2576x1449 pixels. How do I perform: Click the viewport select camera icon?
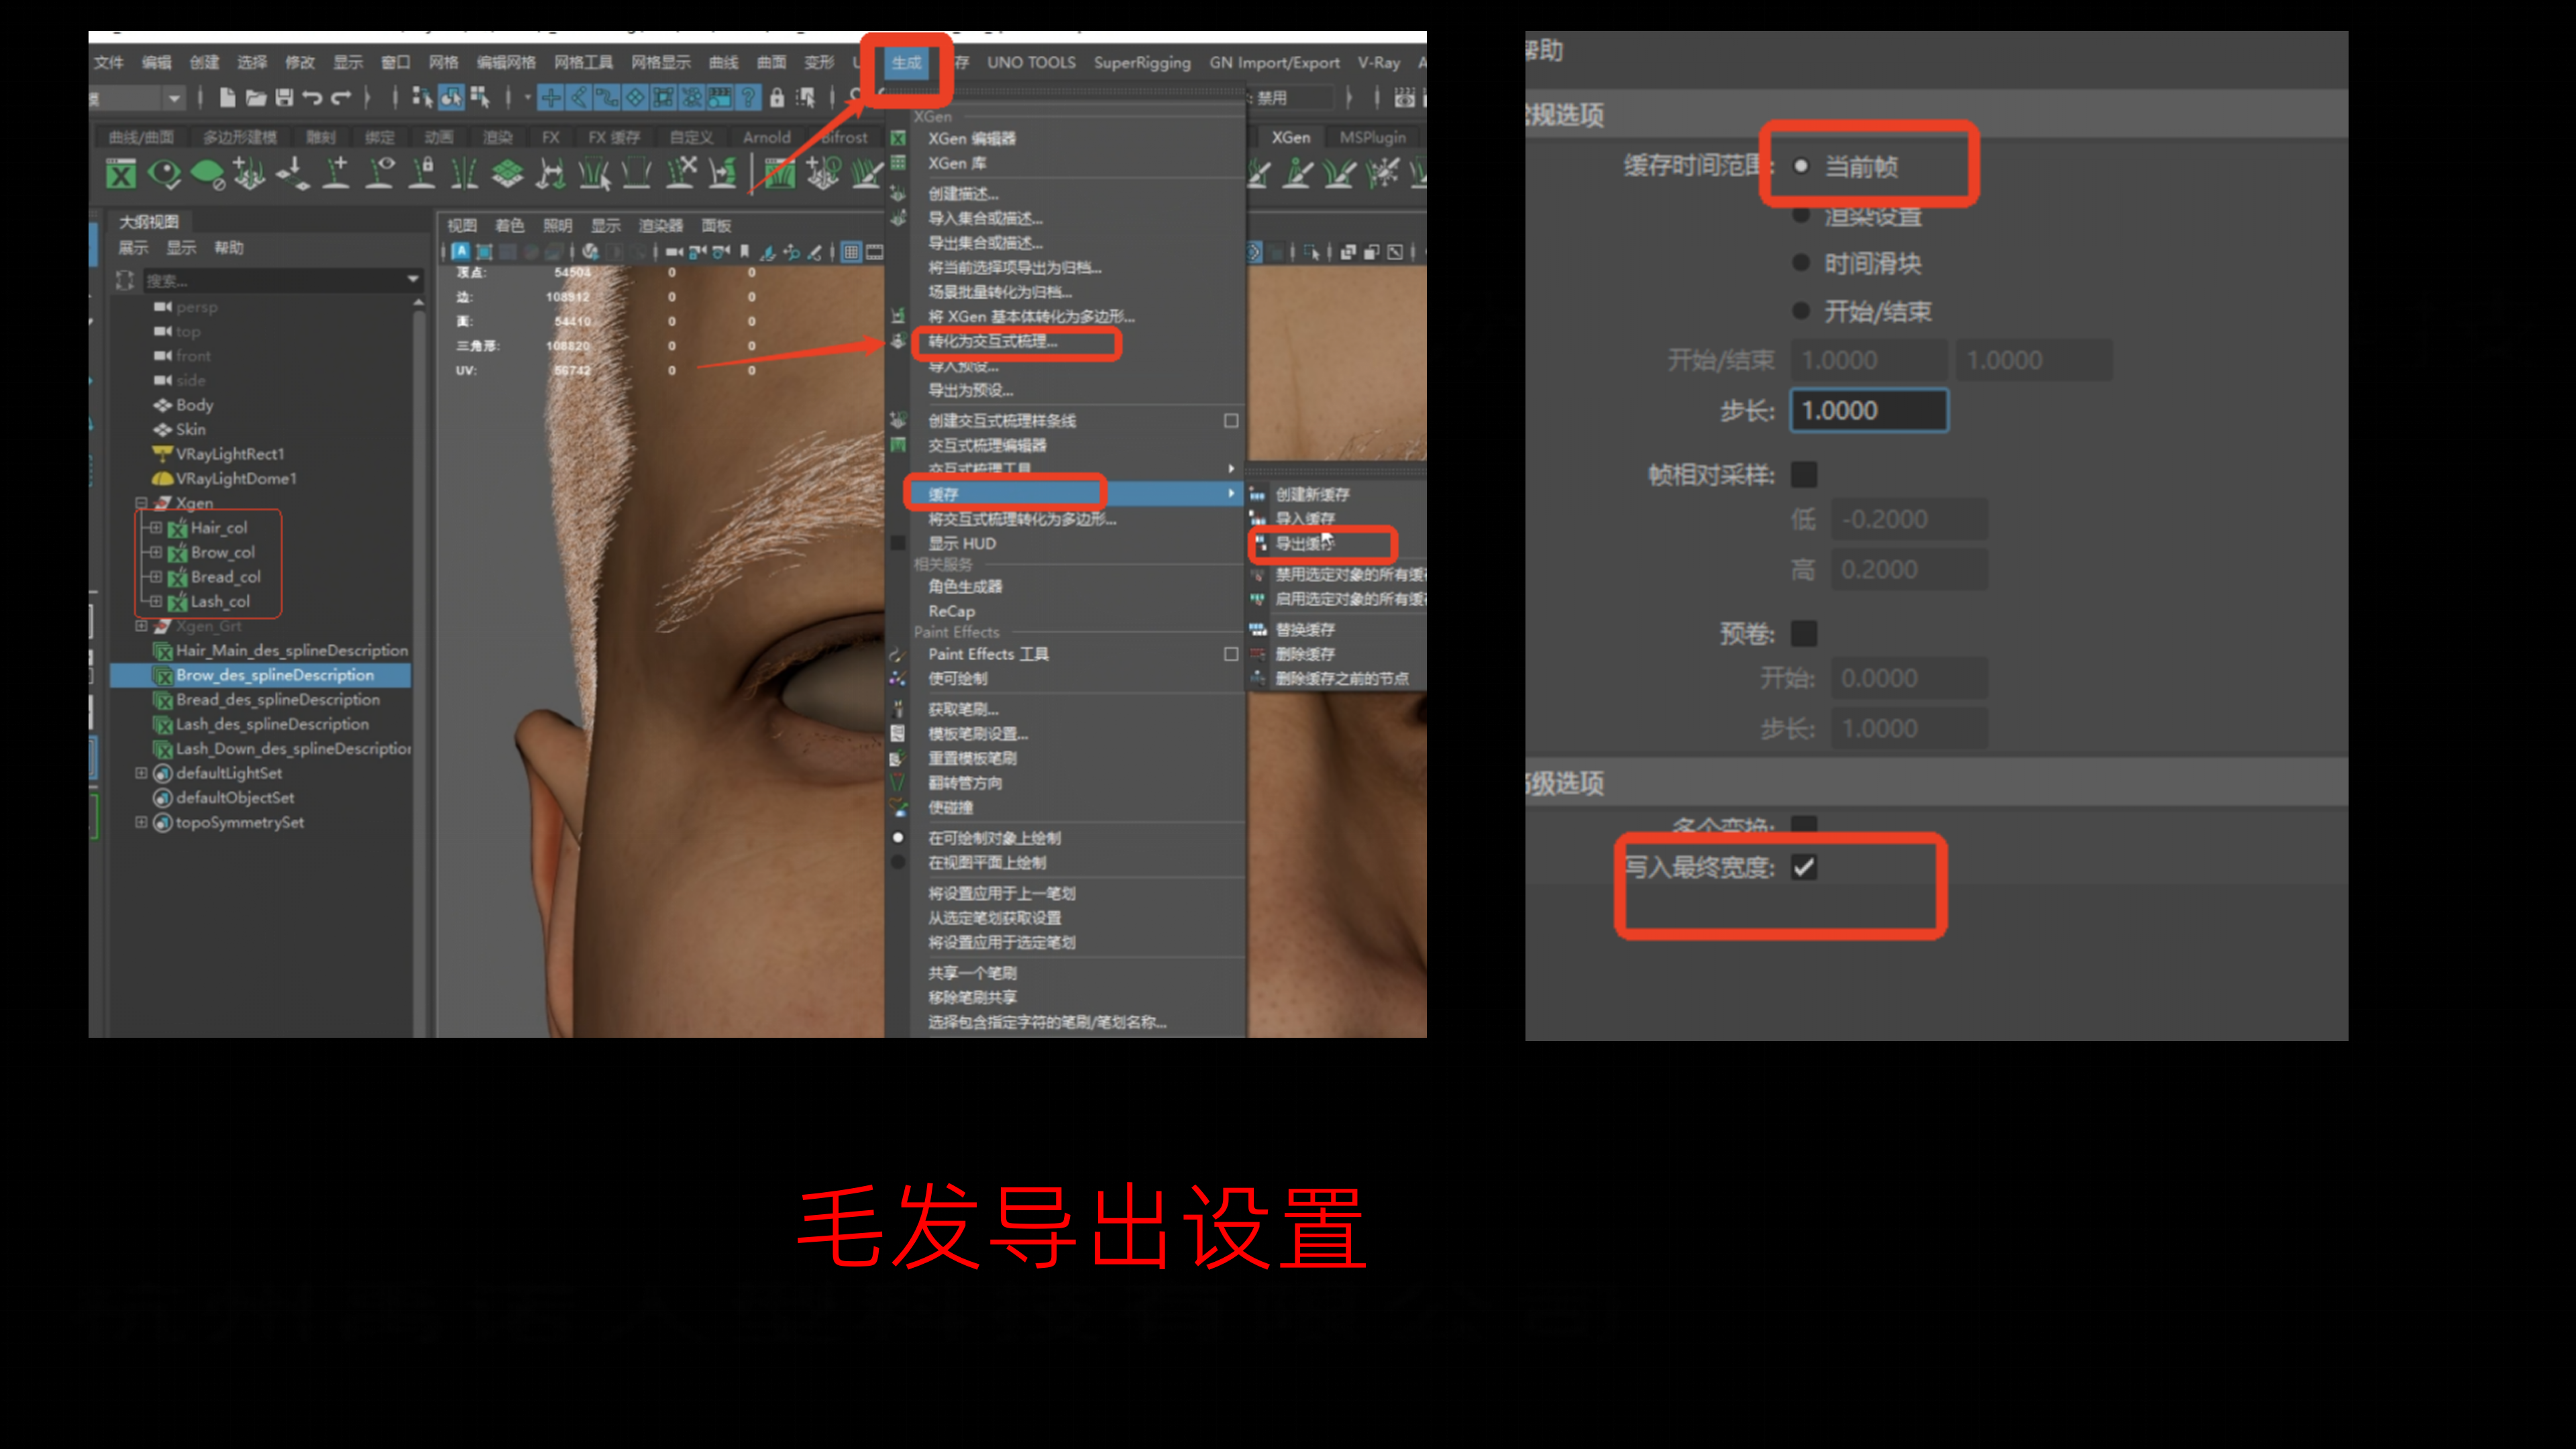pyautogui.click(x=674, y=252)
